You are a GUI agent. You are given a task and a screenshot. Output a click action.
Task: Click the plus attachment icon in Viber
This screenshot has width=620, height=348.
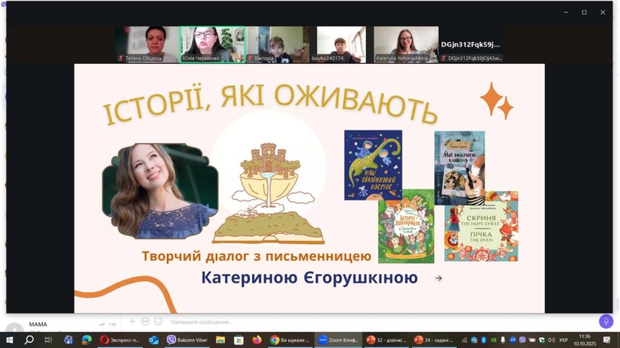133,321
